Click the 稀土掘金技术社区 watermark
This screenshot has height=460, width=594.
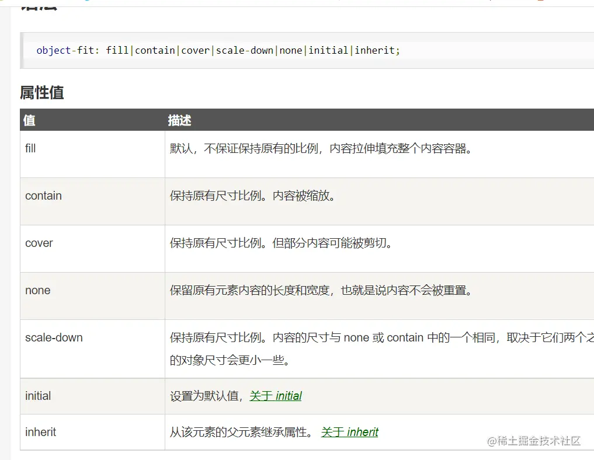click(x=533, y=441)
